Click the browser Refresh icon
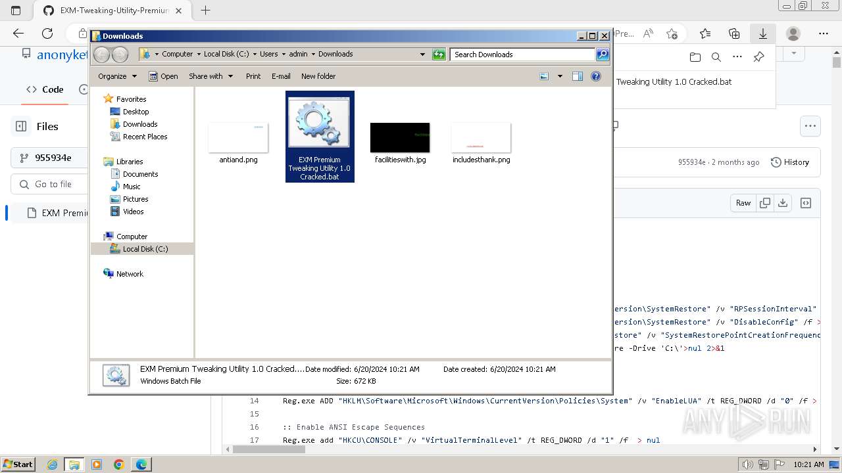 [x=47, y=34]
